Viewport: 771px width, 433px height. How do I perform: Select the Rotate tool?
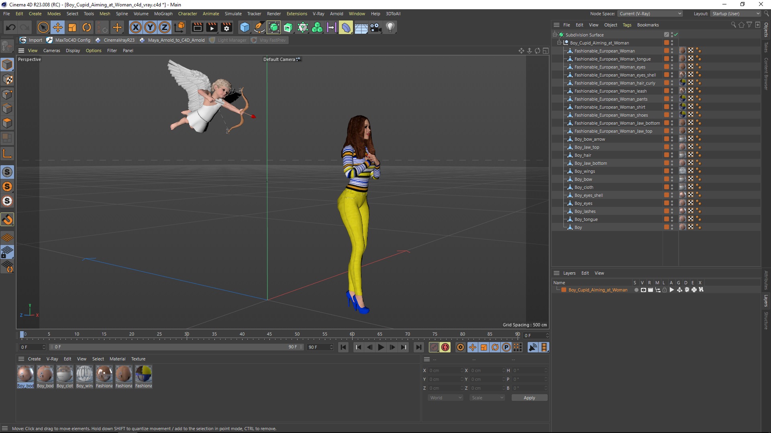tap(87, 27)
